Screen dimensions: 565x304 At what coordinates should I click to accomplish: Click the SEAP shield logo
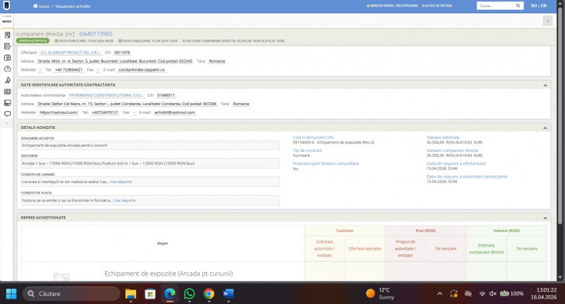[7, 5]
